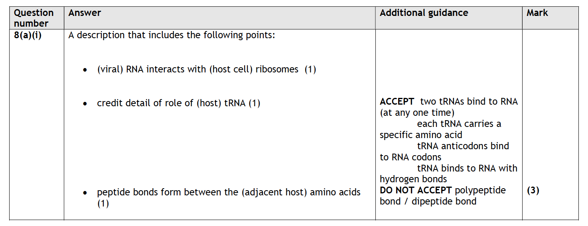Select the "Additional guidance" header cell

point(424,13)
